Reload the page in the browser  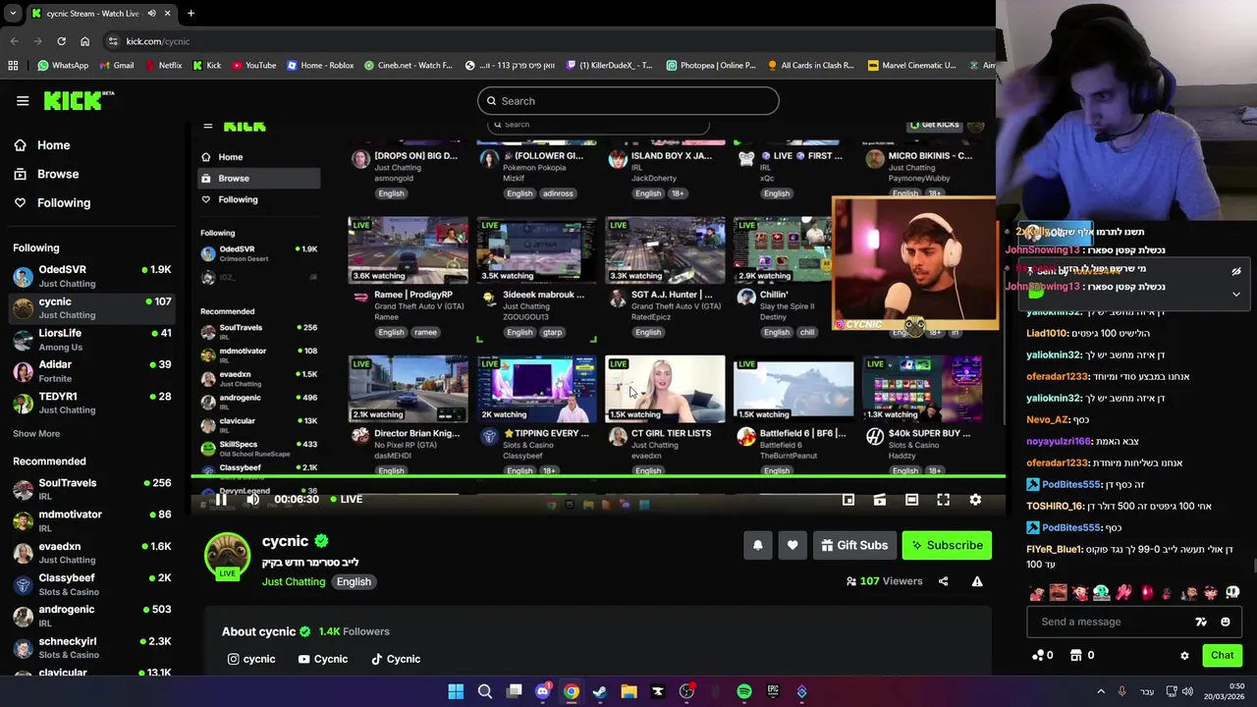61,41
